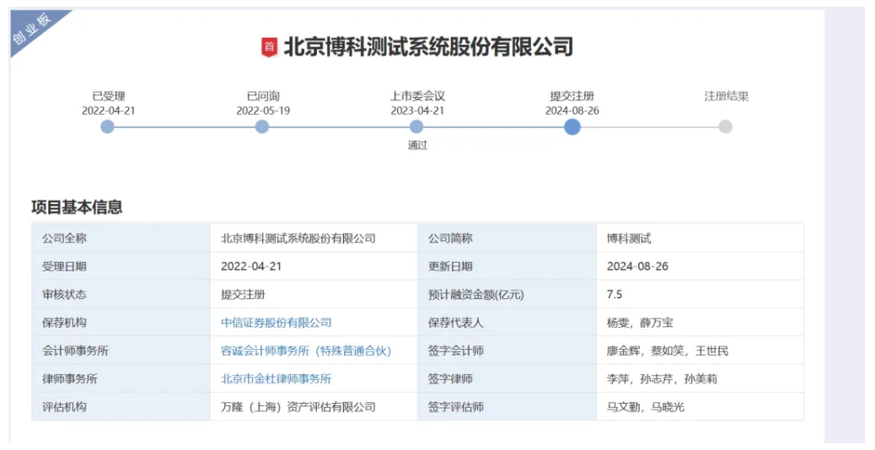
Task: Click the 2022-04-21 date under 已受理
Action: click(108, 110)
